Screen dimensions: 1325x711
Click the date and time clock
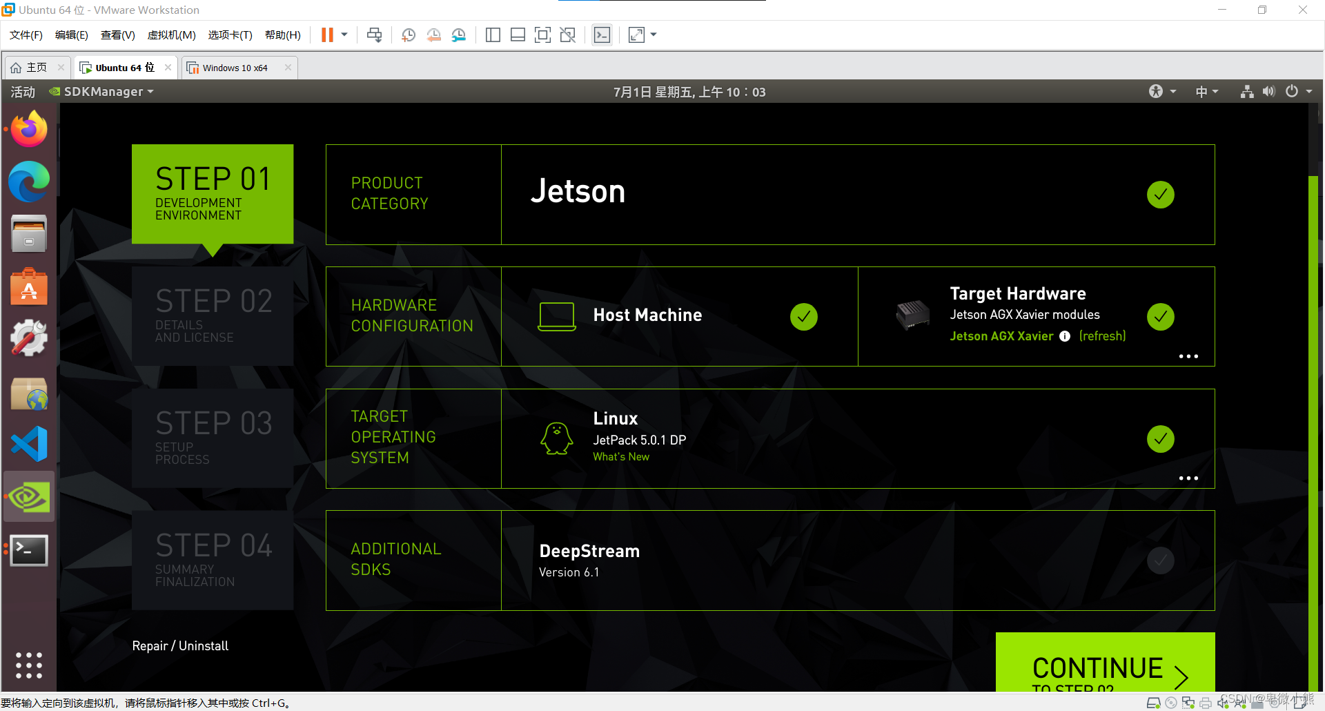click(x=689, y=92)
